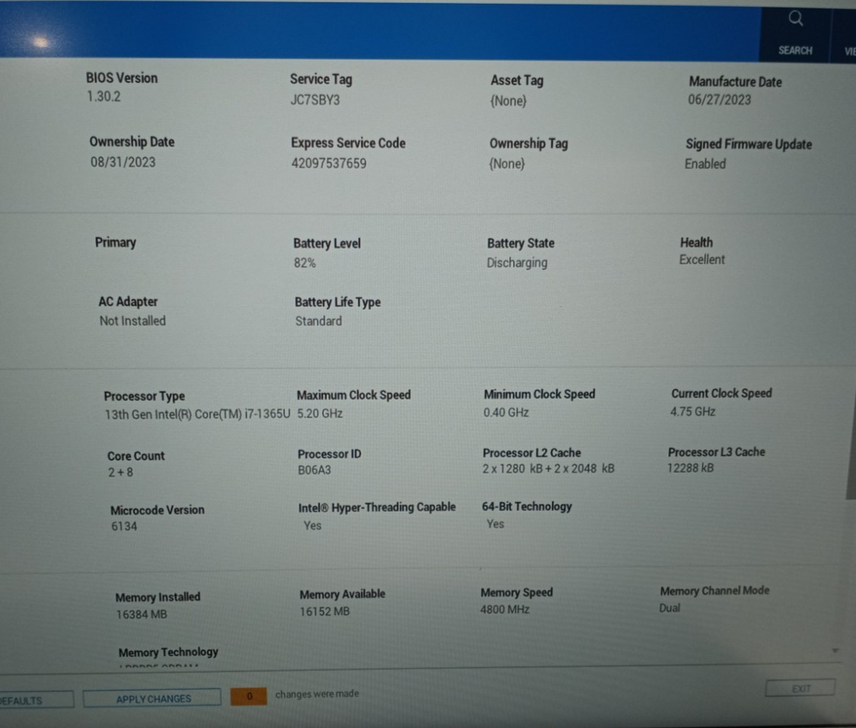The image size is (856, 728).
Task: Click Signed Firmware Update Enabled value
Action: pos(705,164)
